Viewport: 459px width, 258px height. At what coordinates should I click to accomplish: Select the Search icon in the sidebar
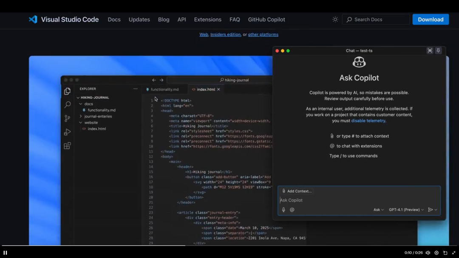67,104
